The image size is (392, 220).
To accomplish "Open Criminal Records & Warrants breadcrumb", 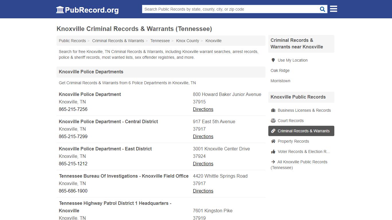I will (x=118, y=41).
